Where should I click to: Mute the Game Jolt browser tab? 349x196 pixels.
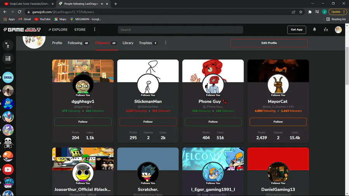[102, 4]
